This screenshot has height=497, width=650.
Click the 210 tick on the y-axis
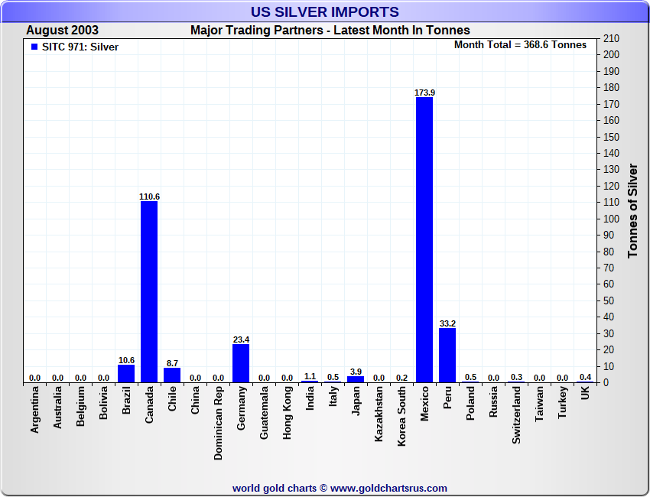pyautogui.click(x=612, y=38)
